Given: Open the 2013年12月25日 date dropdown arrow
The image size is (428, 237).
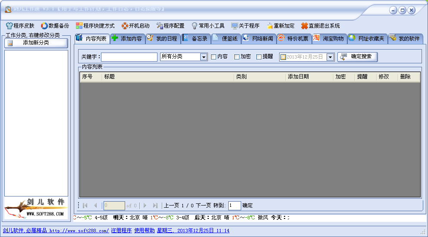Looking at the screenshot, I should [x=330, y=57].
